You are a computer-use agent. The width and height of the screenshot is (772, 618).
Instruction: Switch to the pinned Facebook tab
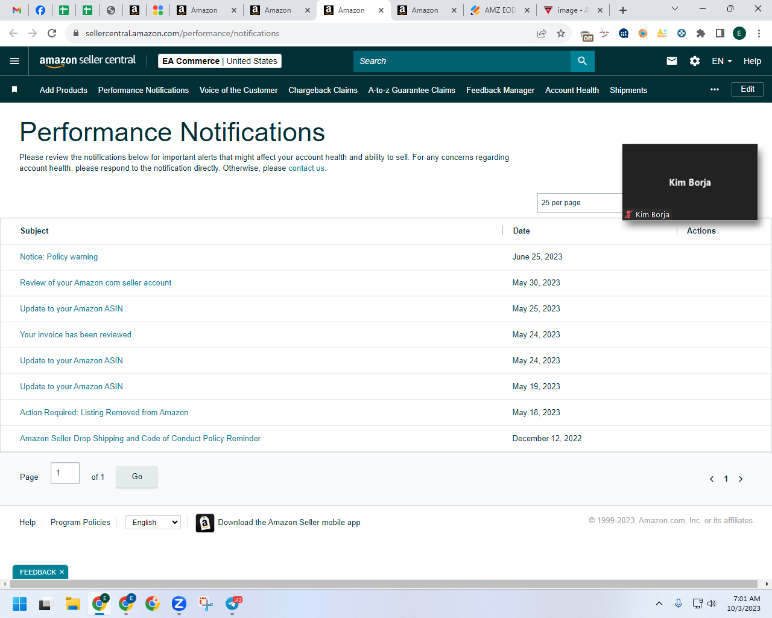(40, 10)
